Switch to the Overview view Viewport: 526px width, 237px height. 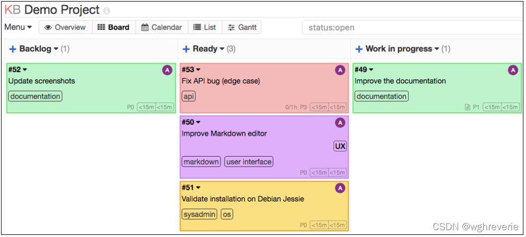(x=65, y=27)
